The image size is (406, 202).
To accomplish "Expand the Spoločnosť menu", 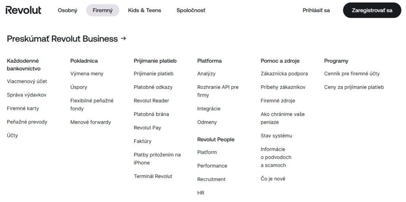I will pos(191,10).
